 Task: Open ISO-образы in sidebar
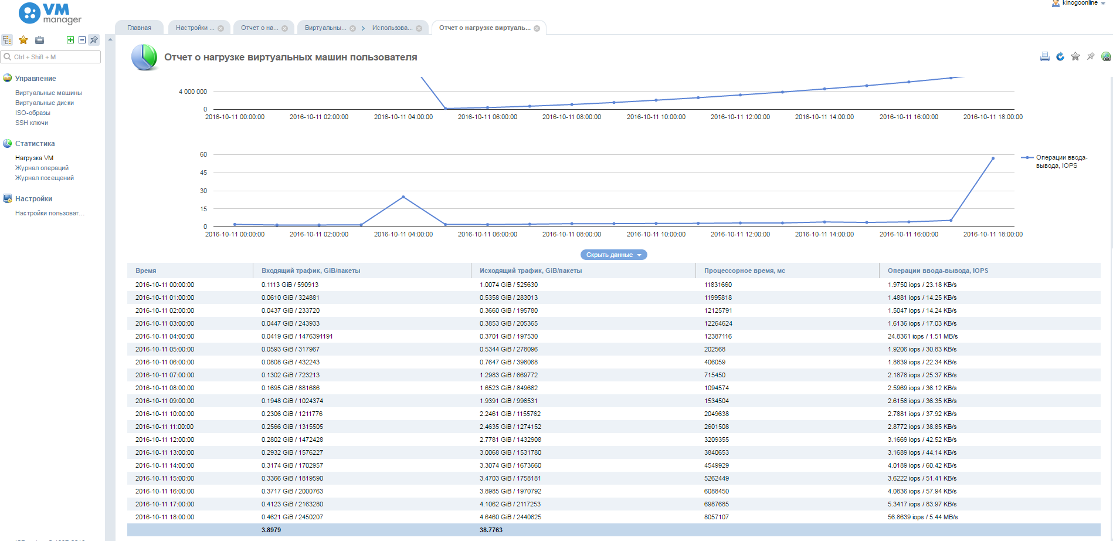click(x=33, y=113)
